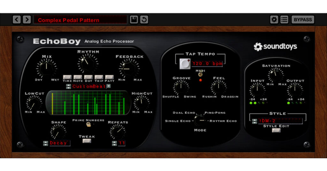This screenshot has width=327, height=171.
Task: Toggle the Prime Numbers switch
Action: tap(88, 125)
